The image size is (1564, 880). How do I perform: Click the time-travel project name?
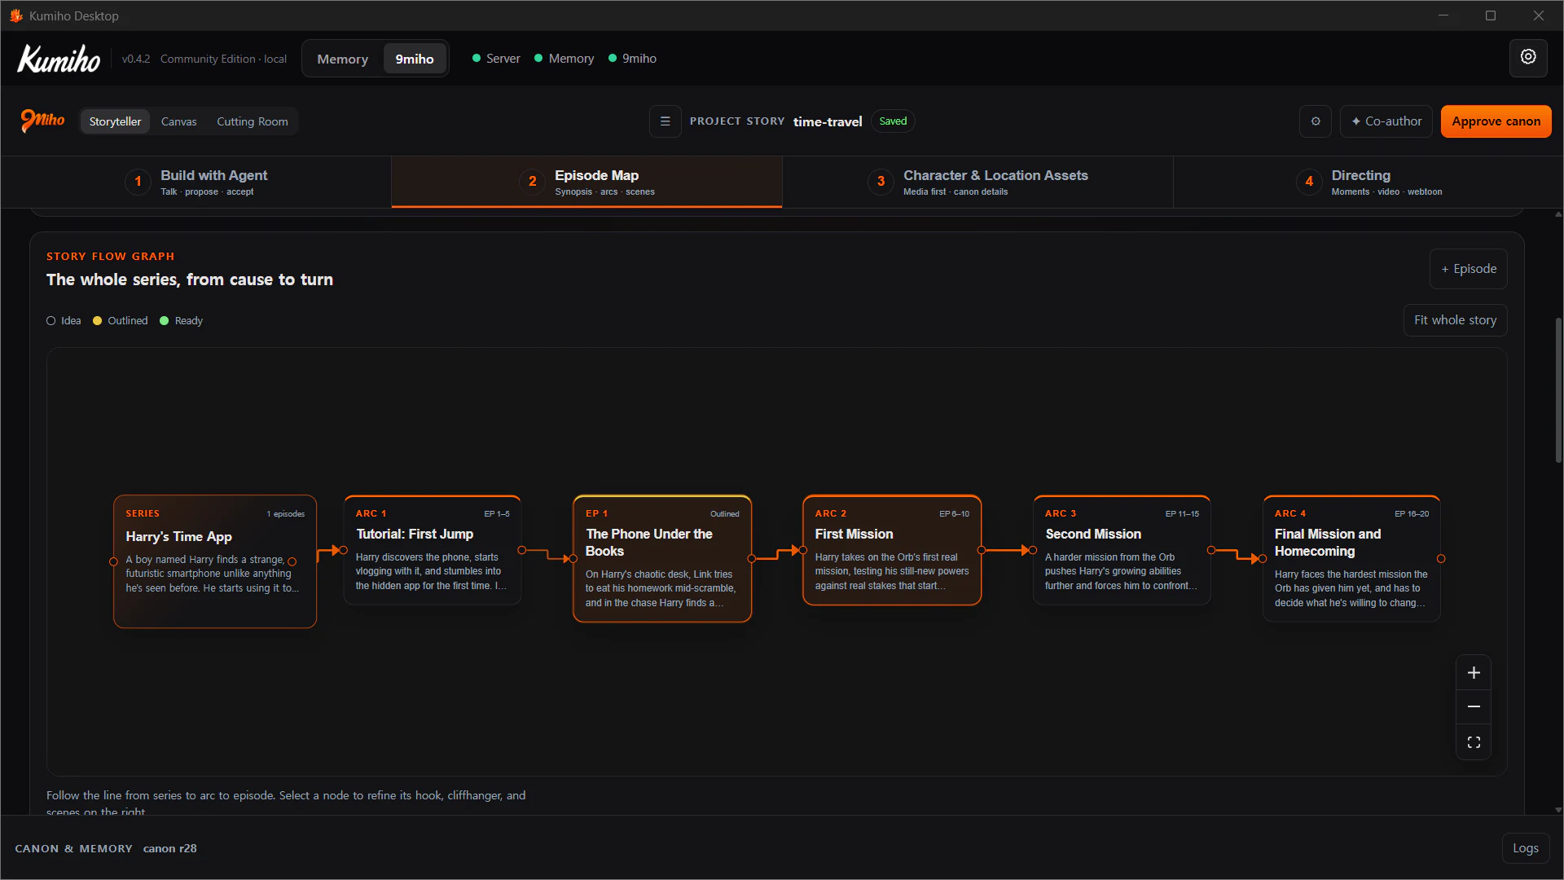pyautogui.click(x=828, y=121)
